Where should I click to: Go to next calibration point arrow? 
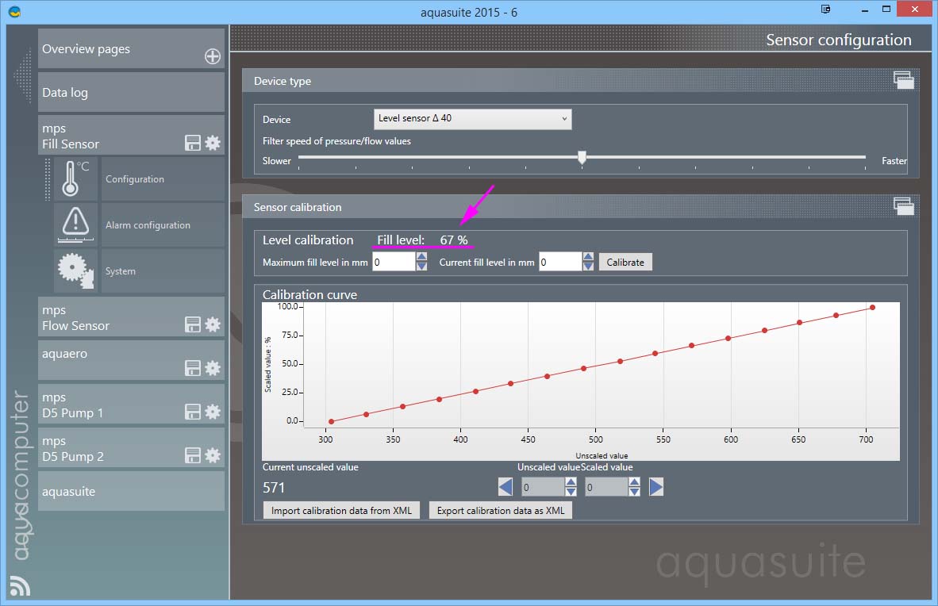point(655,486)
